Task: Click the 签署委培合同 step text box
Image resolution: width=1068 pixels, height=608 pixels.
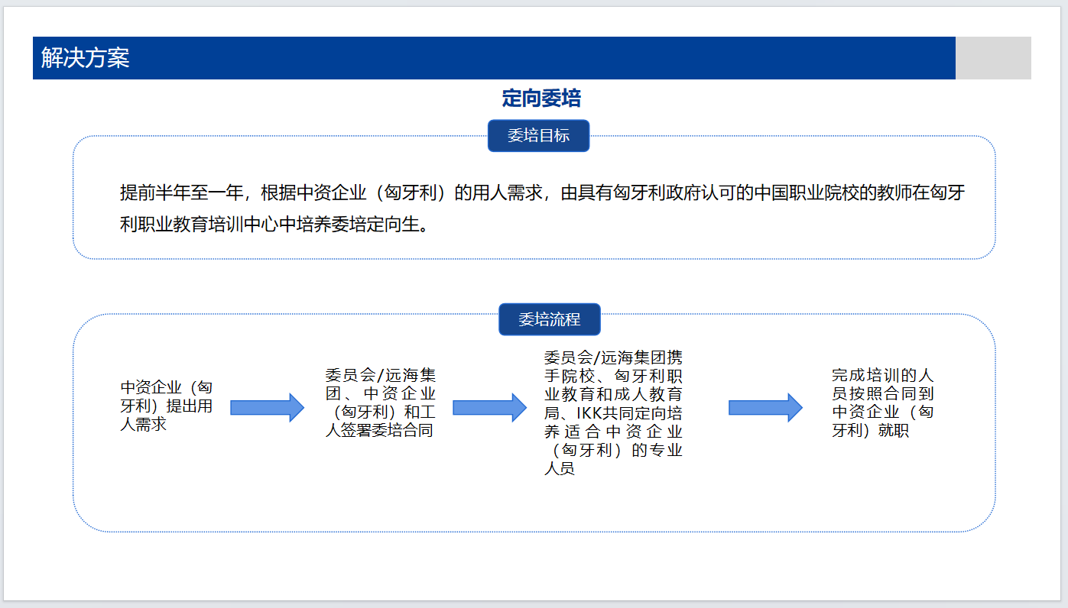Action: pos(380,403)
